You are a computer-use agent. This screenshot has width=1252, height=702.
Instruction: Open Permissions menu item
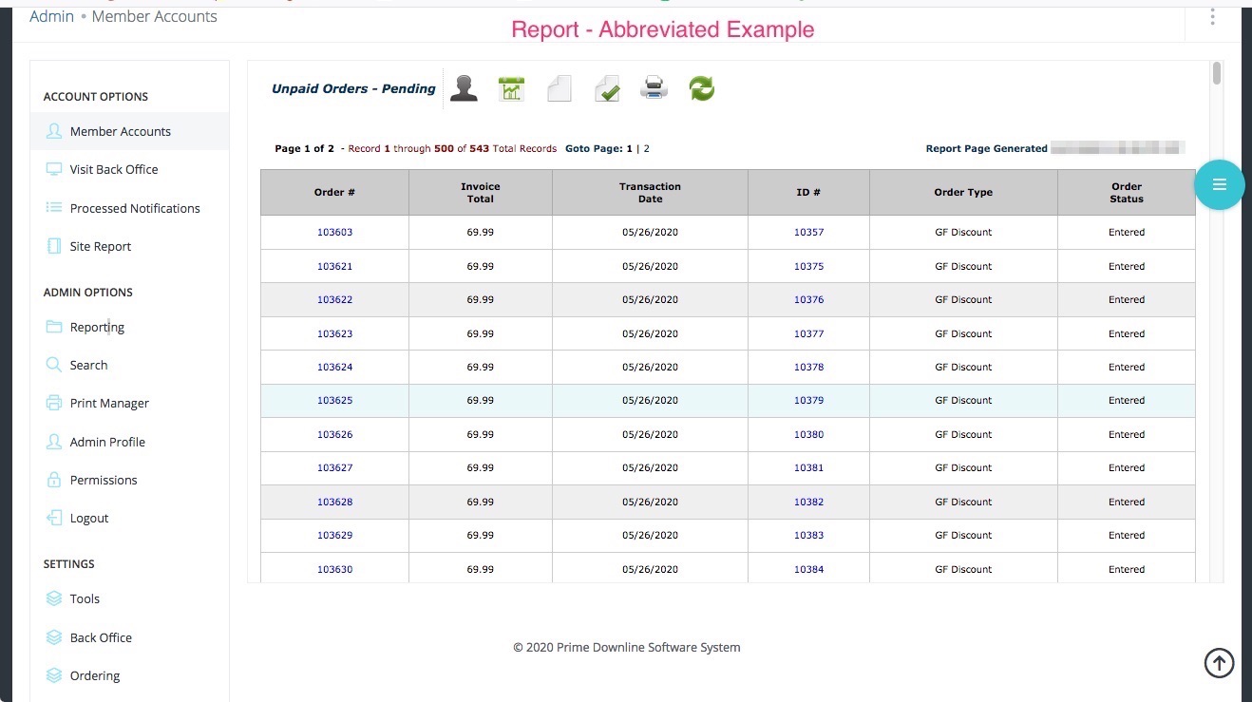coord(104,480)
